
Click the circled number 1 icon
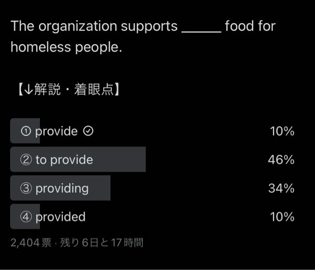coord(26,131)
